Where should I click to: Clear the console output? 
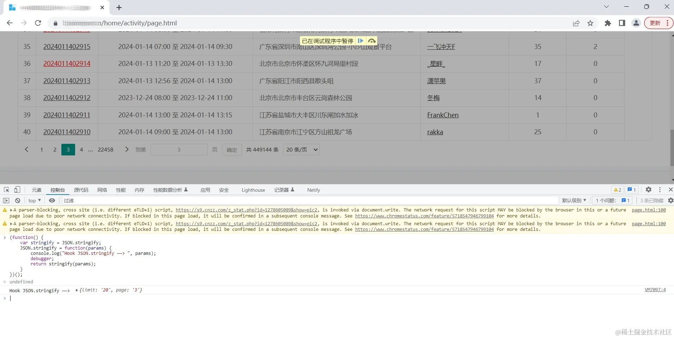coord(18,201)
